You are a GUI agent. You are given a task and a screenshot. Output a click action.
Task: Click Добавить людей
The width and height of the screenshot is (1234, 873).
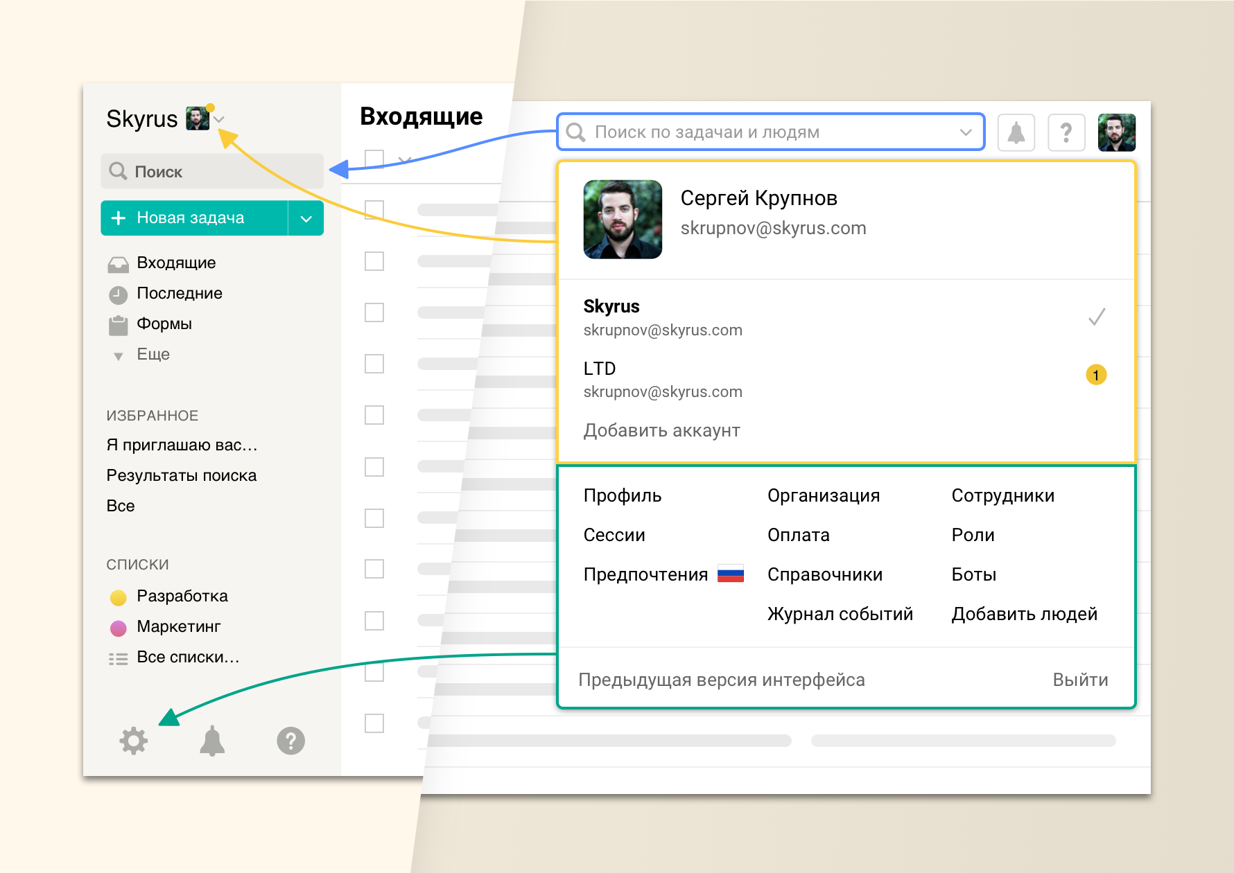tap(1025, 614)
